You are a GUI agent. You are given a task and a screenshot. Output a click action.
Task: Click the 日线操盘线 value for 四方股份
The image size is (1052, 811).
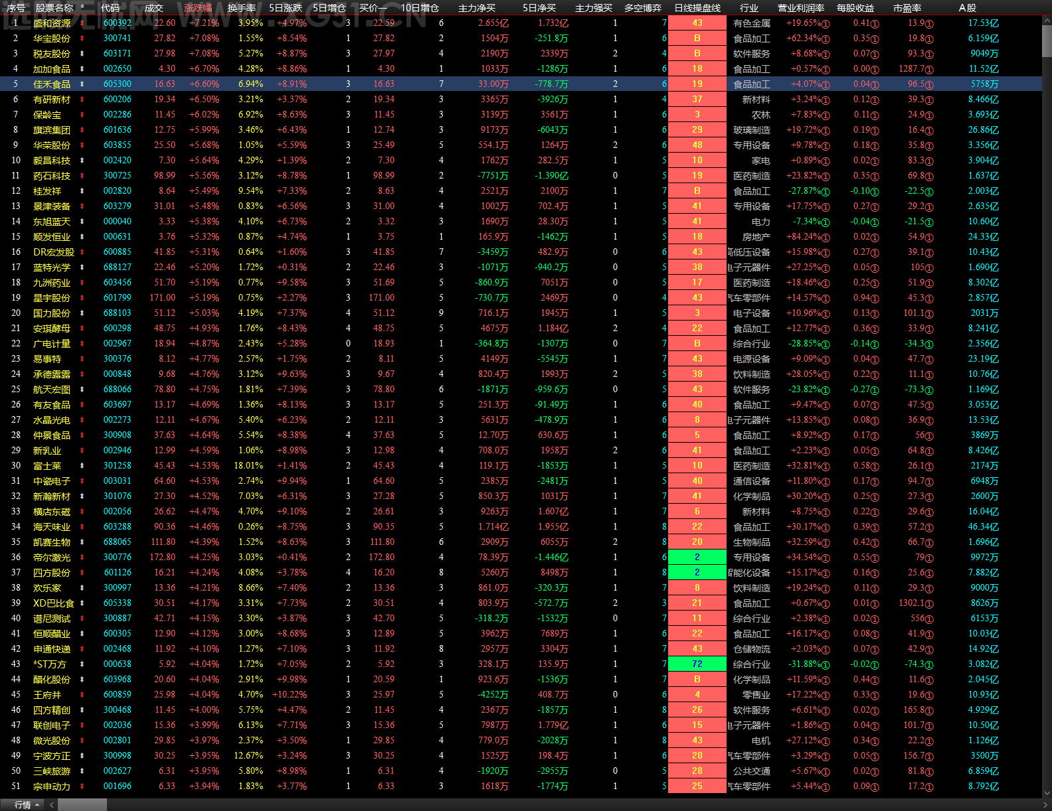click(x=697, y=573)
